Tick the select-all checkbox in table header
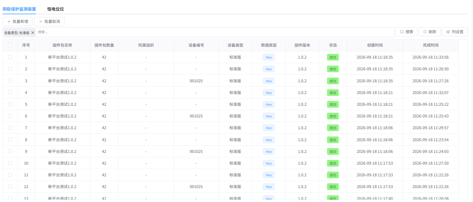This screenshot has height=202, width=473. 10,45
